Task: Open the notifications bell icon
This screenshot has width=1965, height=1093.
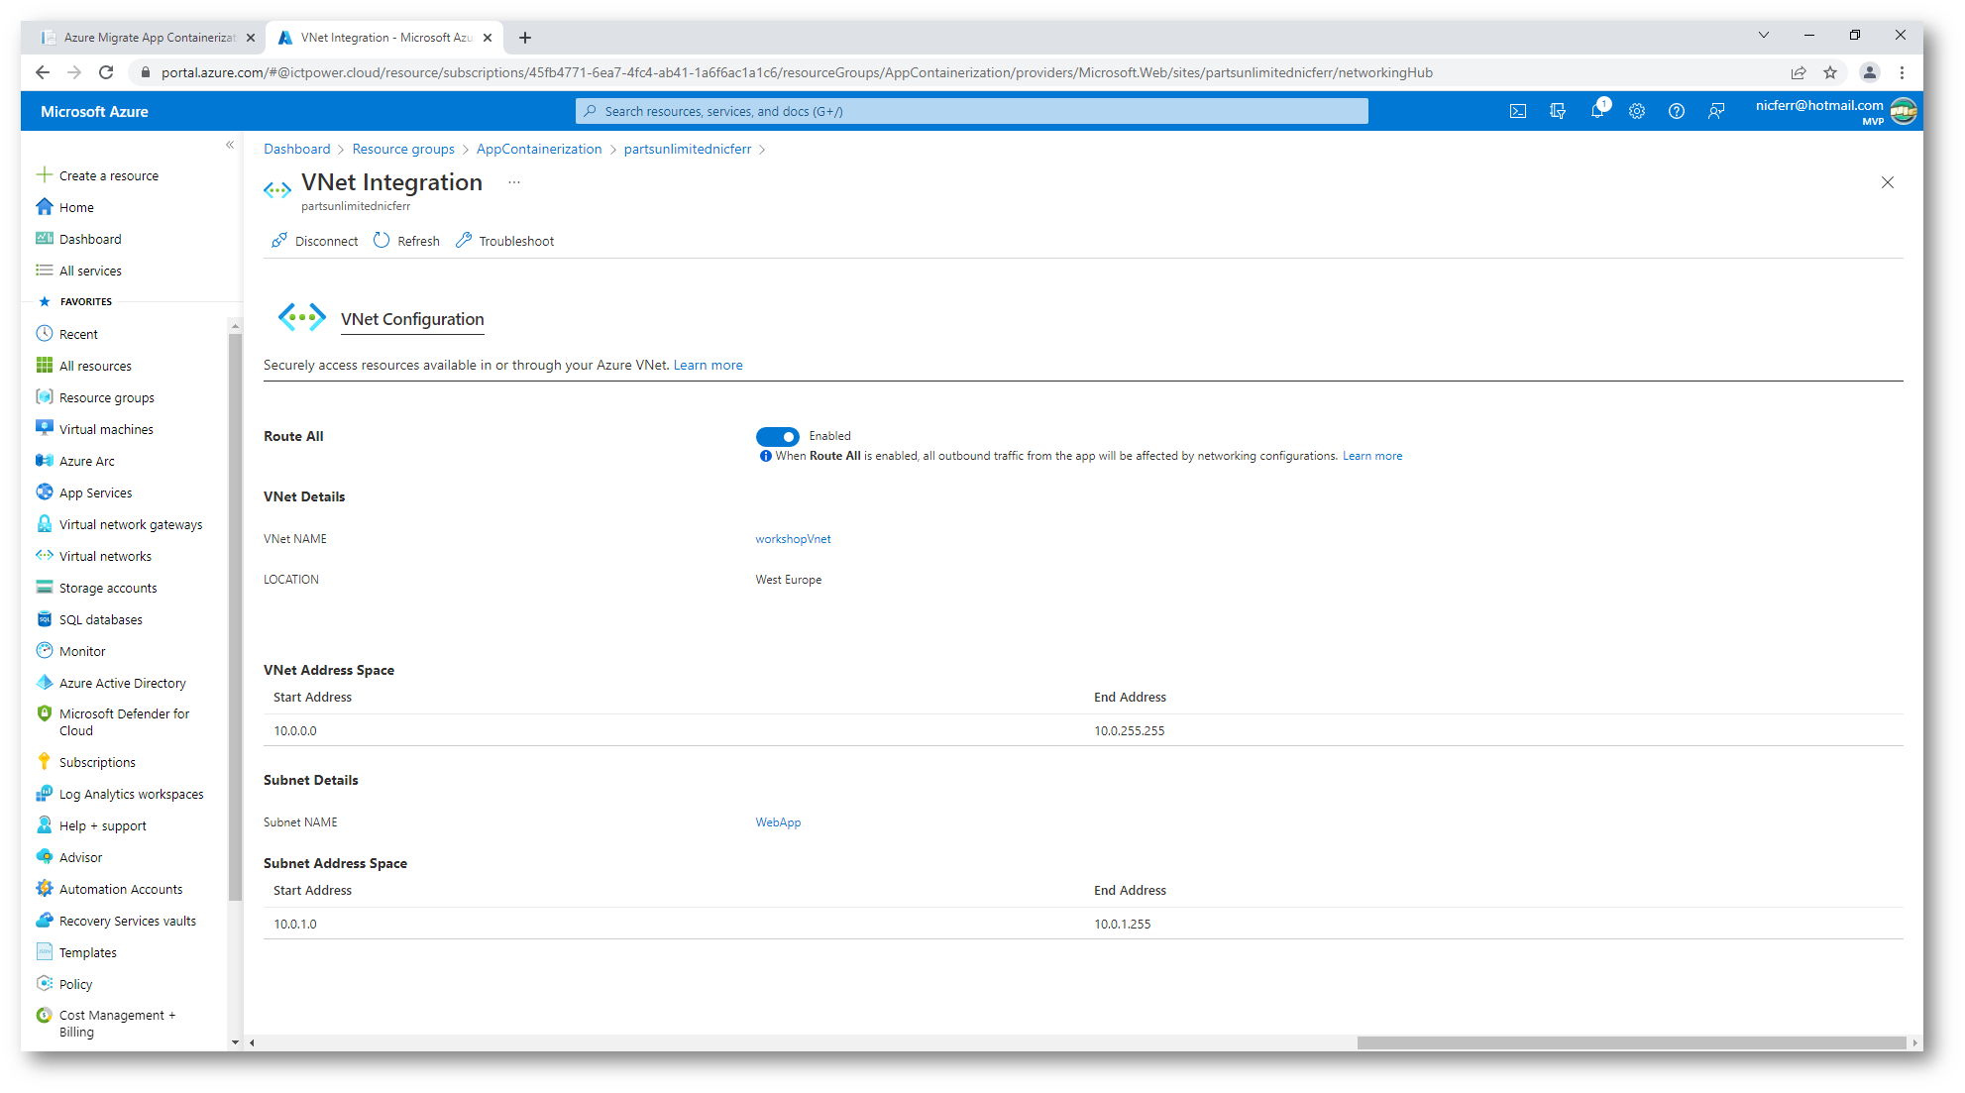Action: pos(1596,112)
